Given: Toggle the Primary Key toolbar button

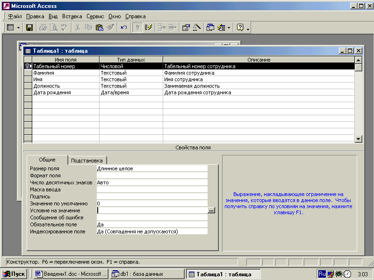Looking at the screenshot, I should tap(137, 28).
